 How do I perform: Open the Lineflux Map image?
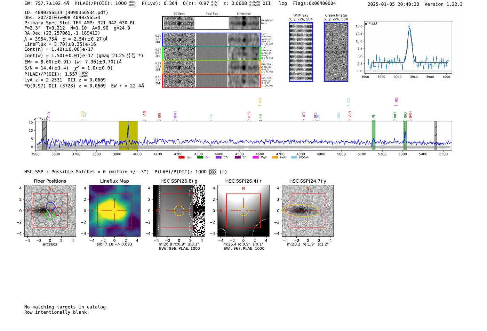click(x=114, y=211)
